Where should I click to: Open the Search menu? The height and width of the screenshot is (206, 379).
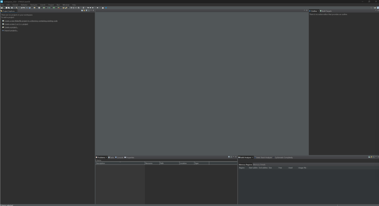pyautogui.click(x=43, y=5)
